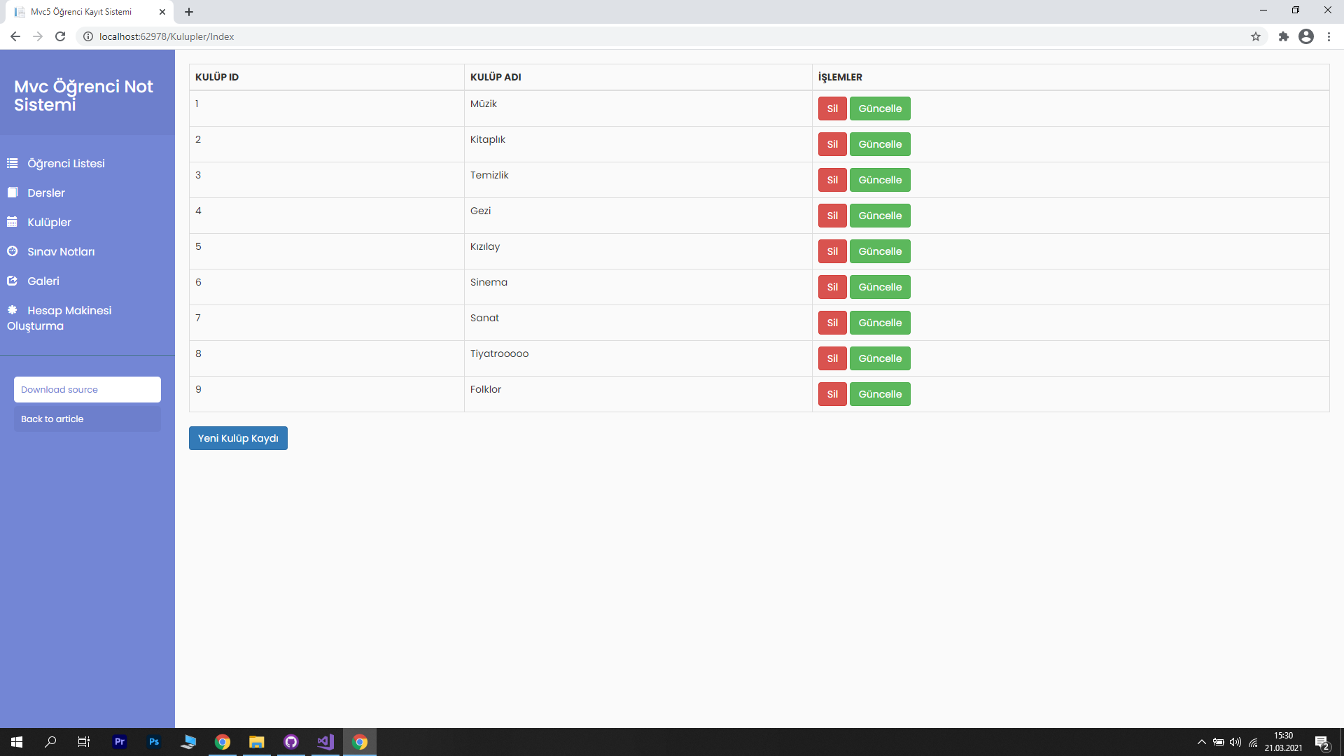
Task: Click Güncelle for the Sinema club
Action: pos(880,287)
